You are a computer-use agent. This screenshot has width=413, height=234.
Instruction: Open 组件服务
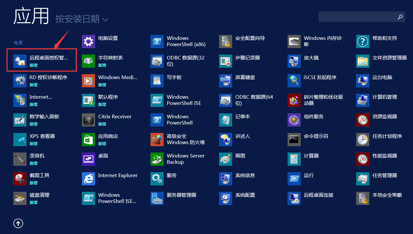(x=306, y=120)
